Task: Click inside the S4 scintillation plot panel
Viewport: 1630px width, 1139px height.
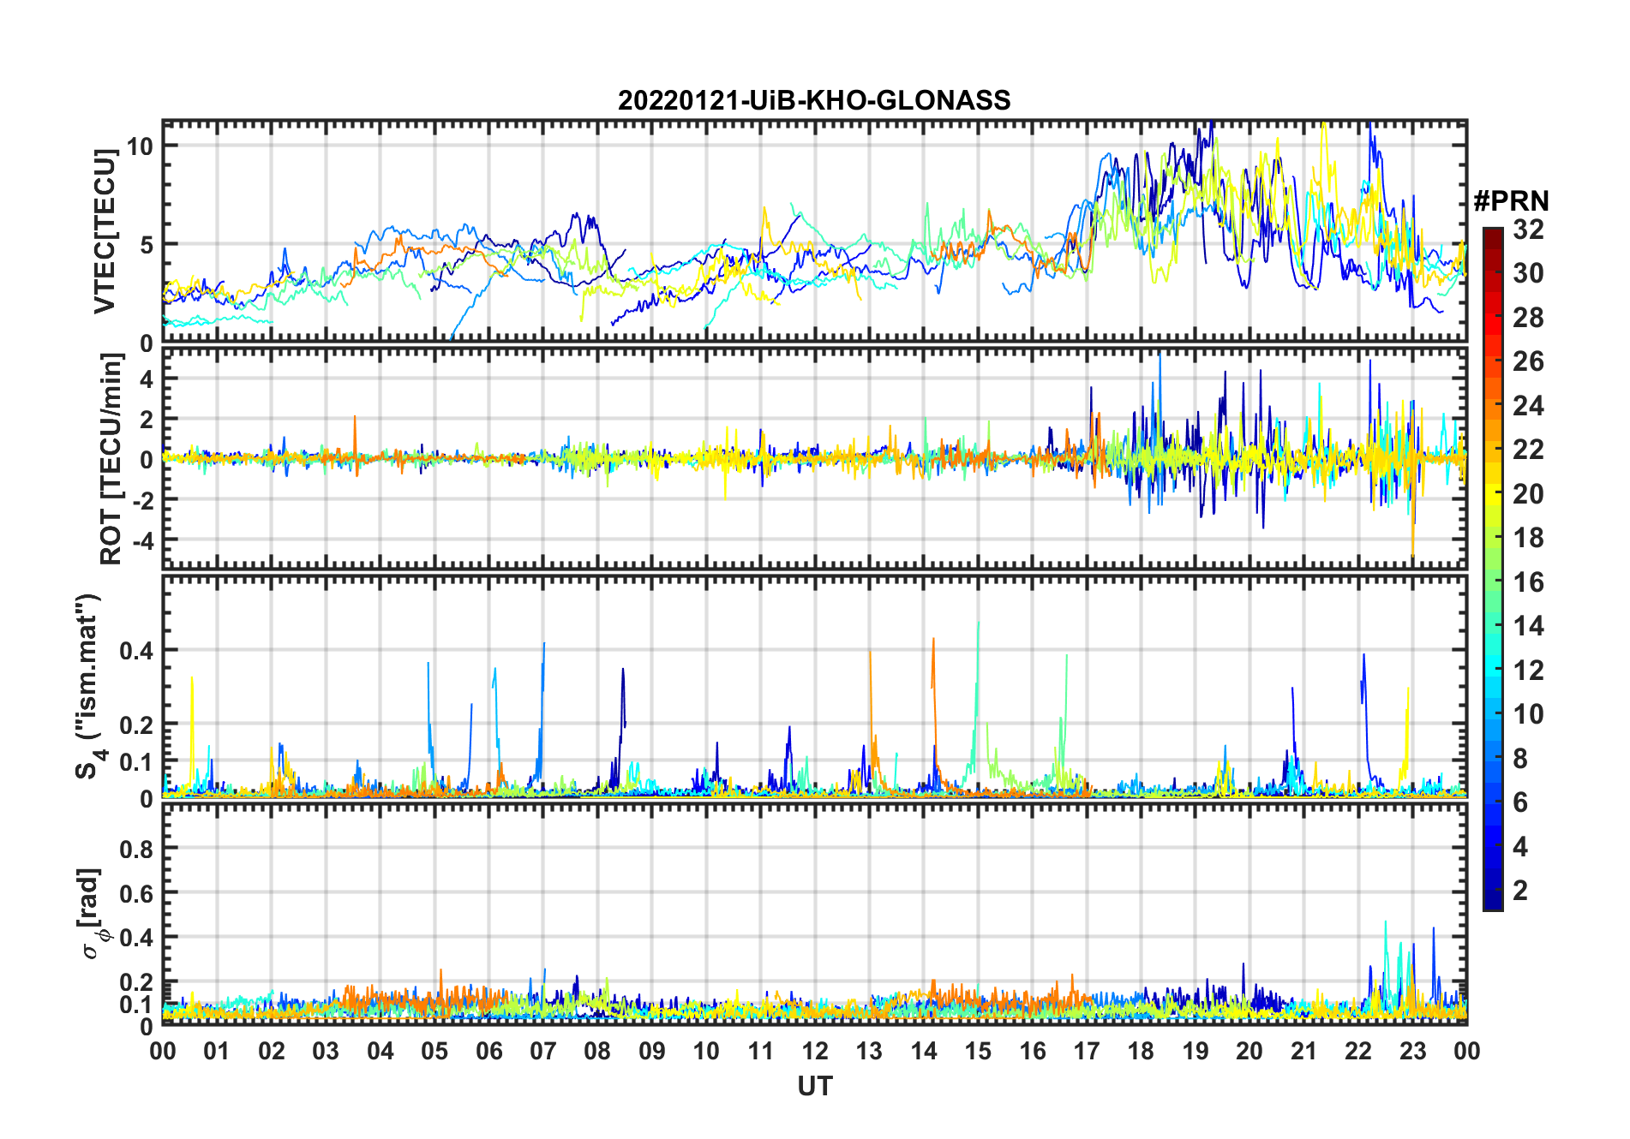Action: coord(814,686)
